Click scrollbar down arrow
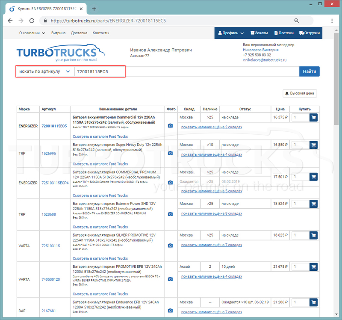Image resolution: width=342 pixels, height=320 pixels. (336, 314)
